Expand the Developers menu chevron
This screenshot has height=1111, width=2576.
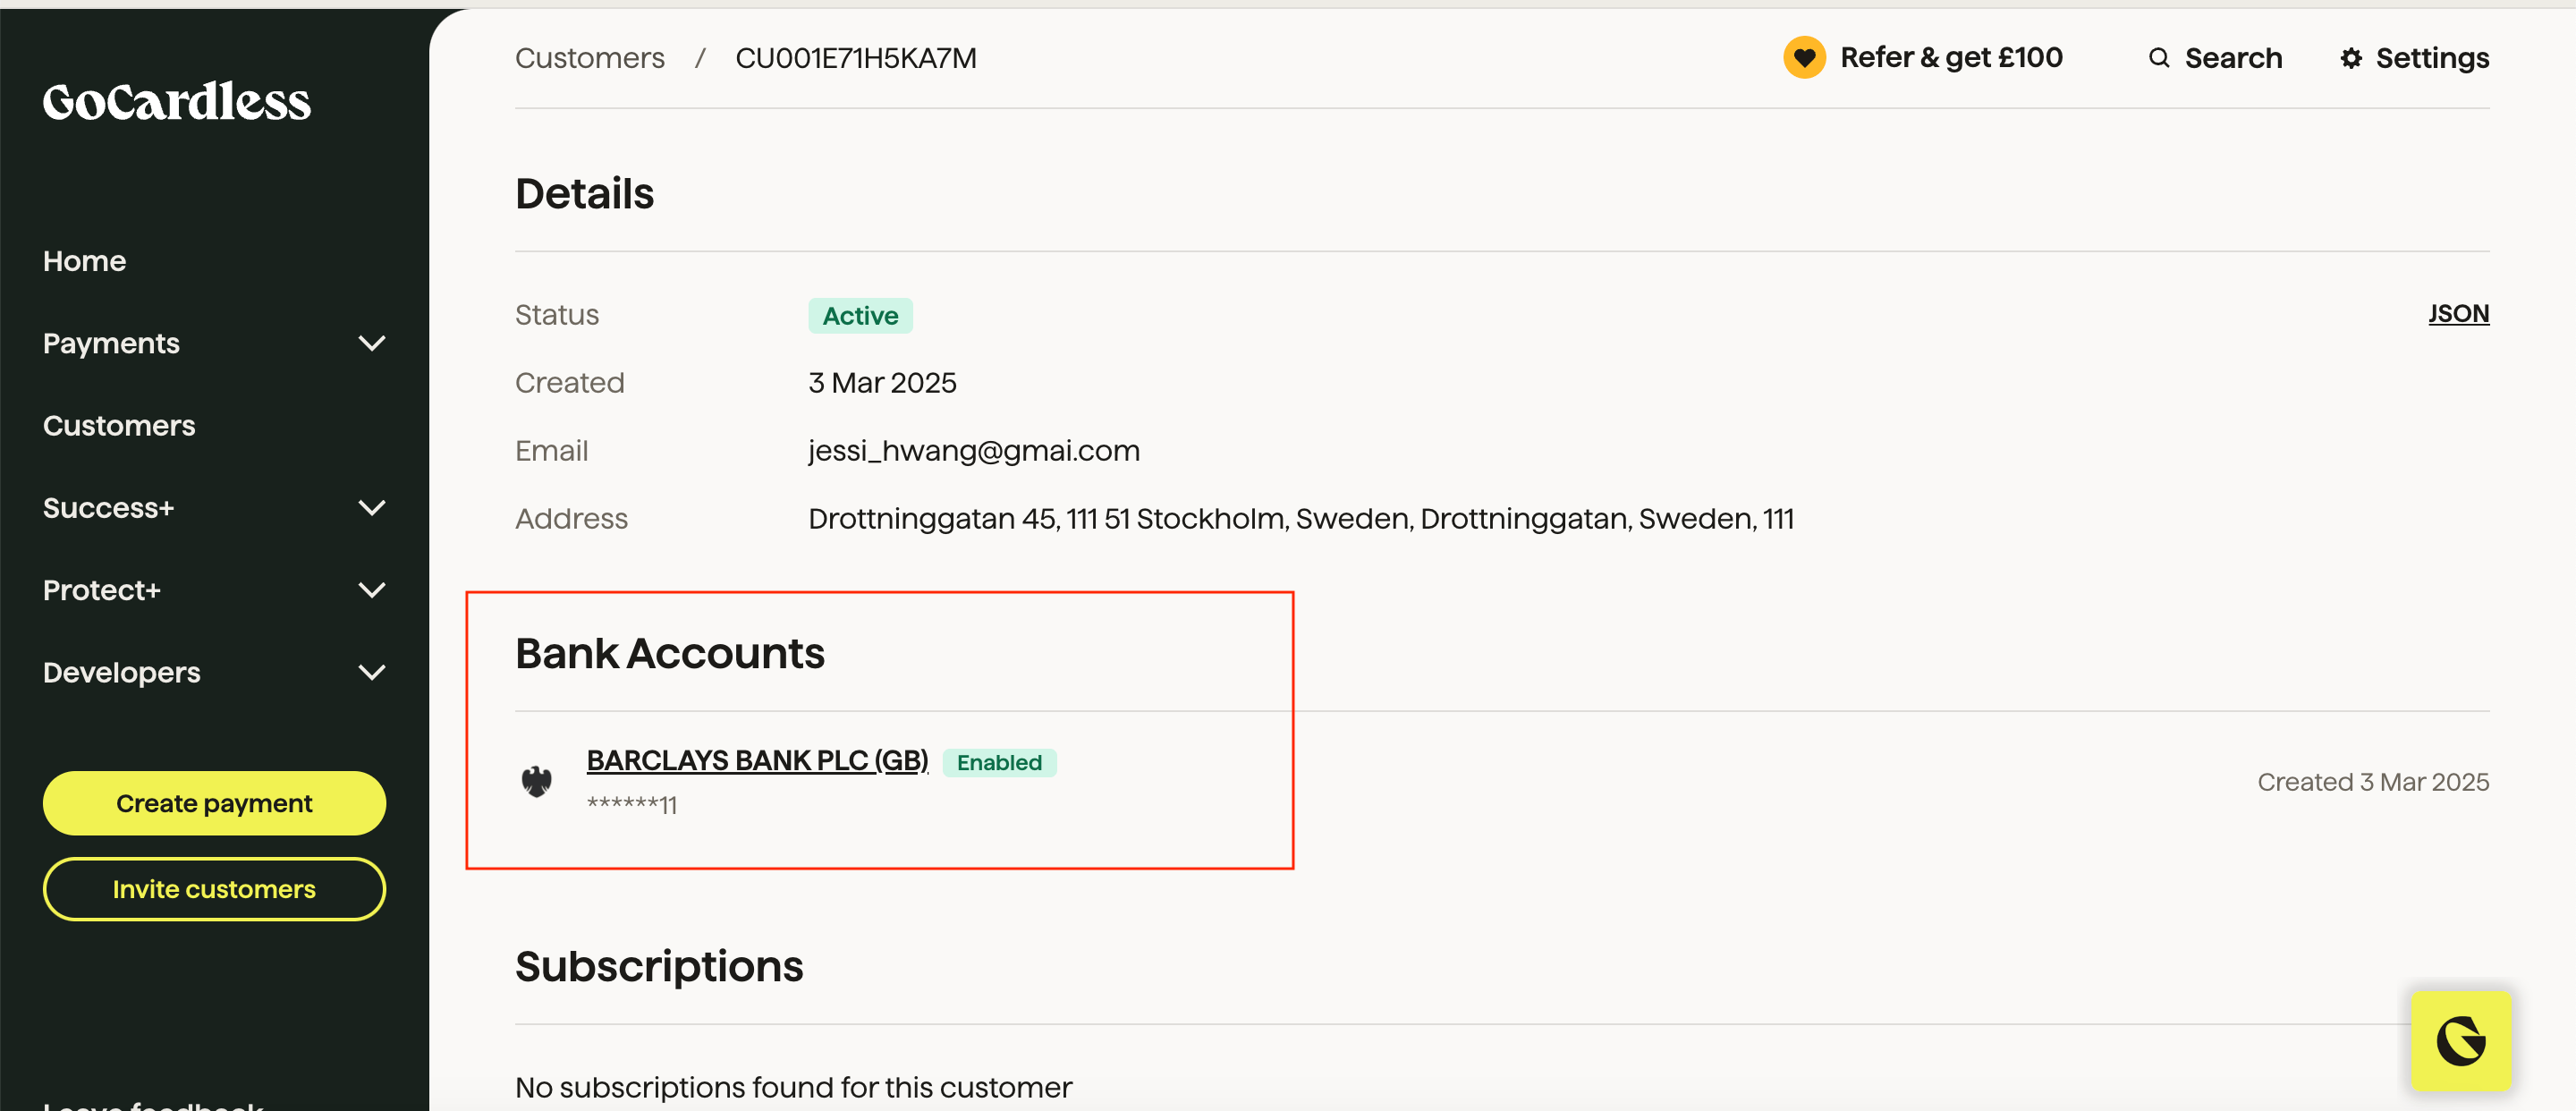tap(372, 672)
